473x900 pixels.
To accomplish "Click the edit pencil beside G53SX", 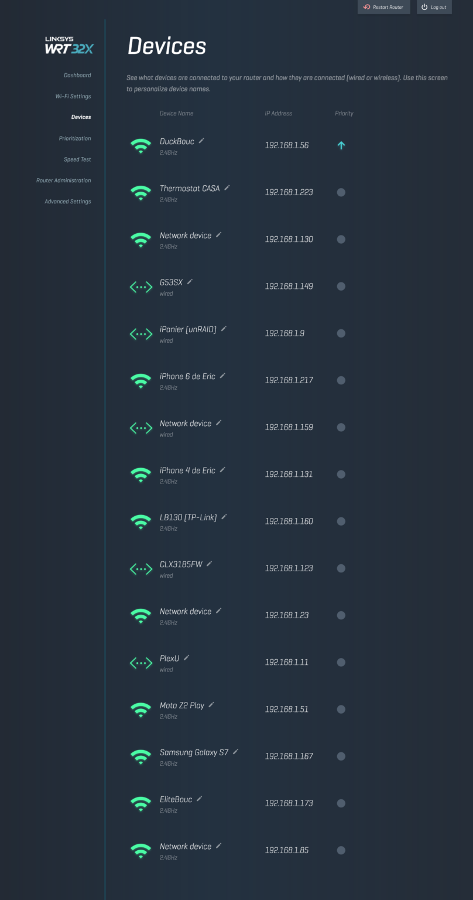I will pos(190,282).
